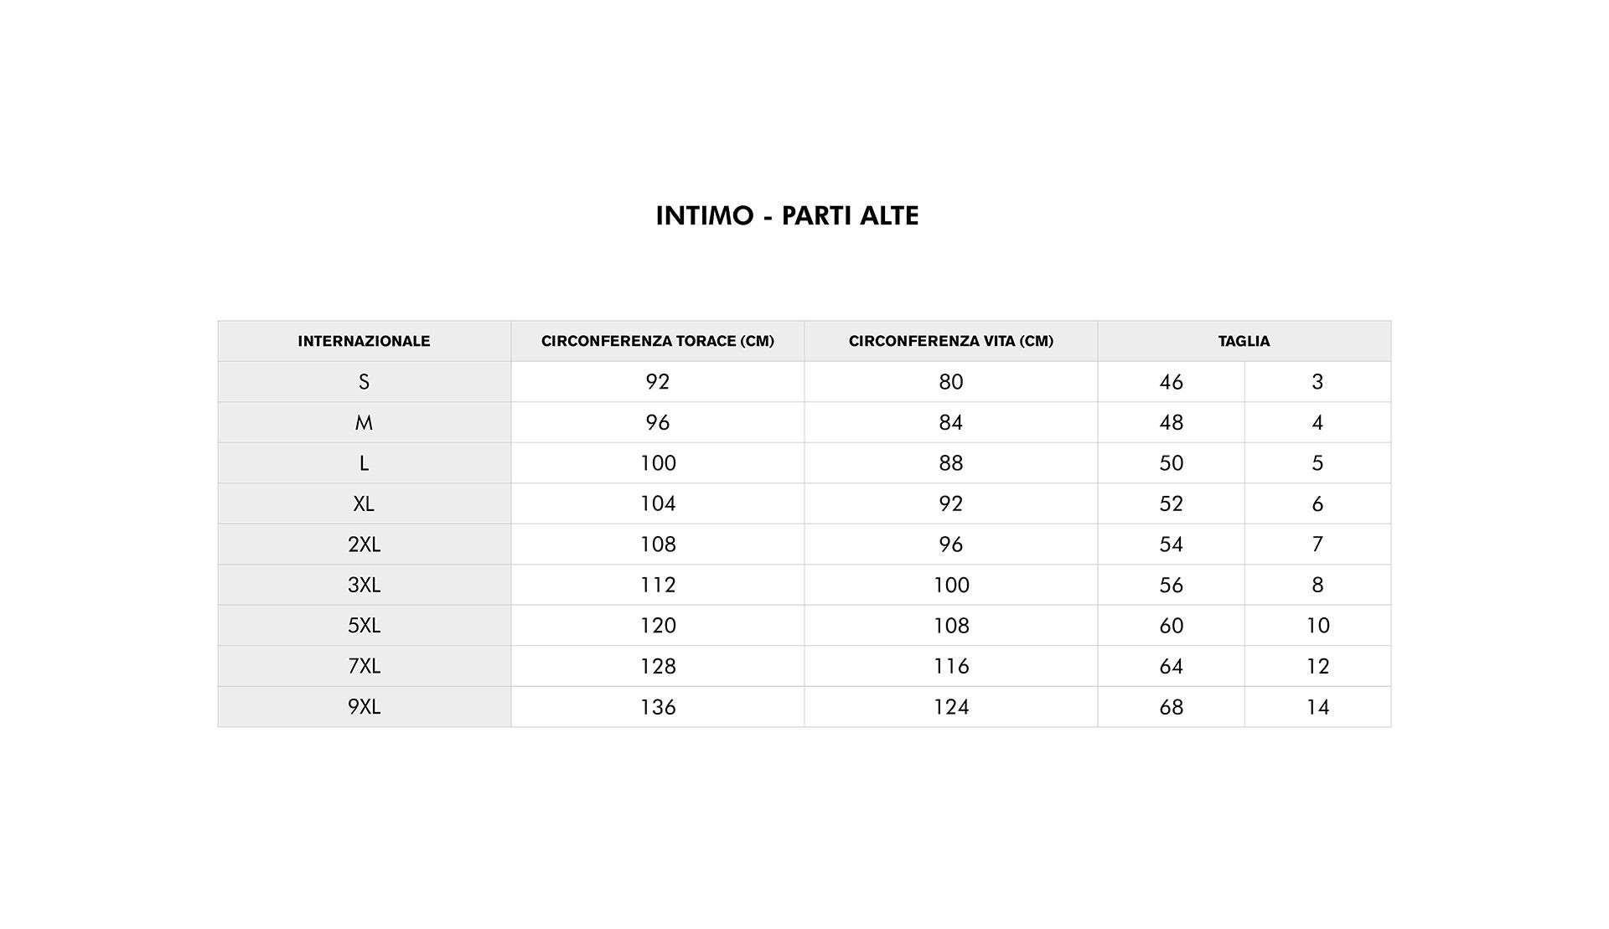
Task: Select the TAGLIA column header
Action: coord(1244,341)
